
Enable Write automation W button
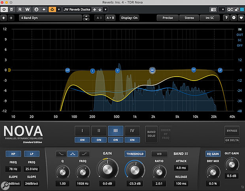[x=28, y=9]
